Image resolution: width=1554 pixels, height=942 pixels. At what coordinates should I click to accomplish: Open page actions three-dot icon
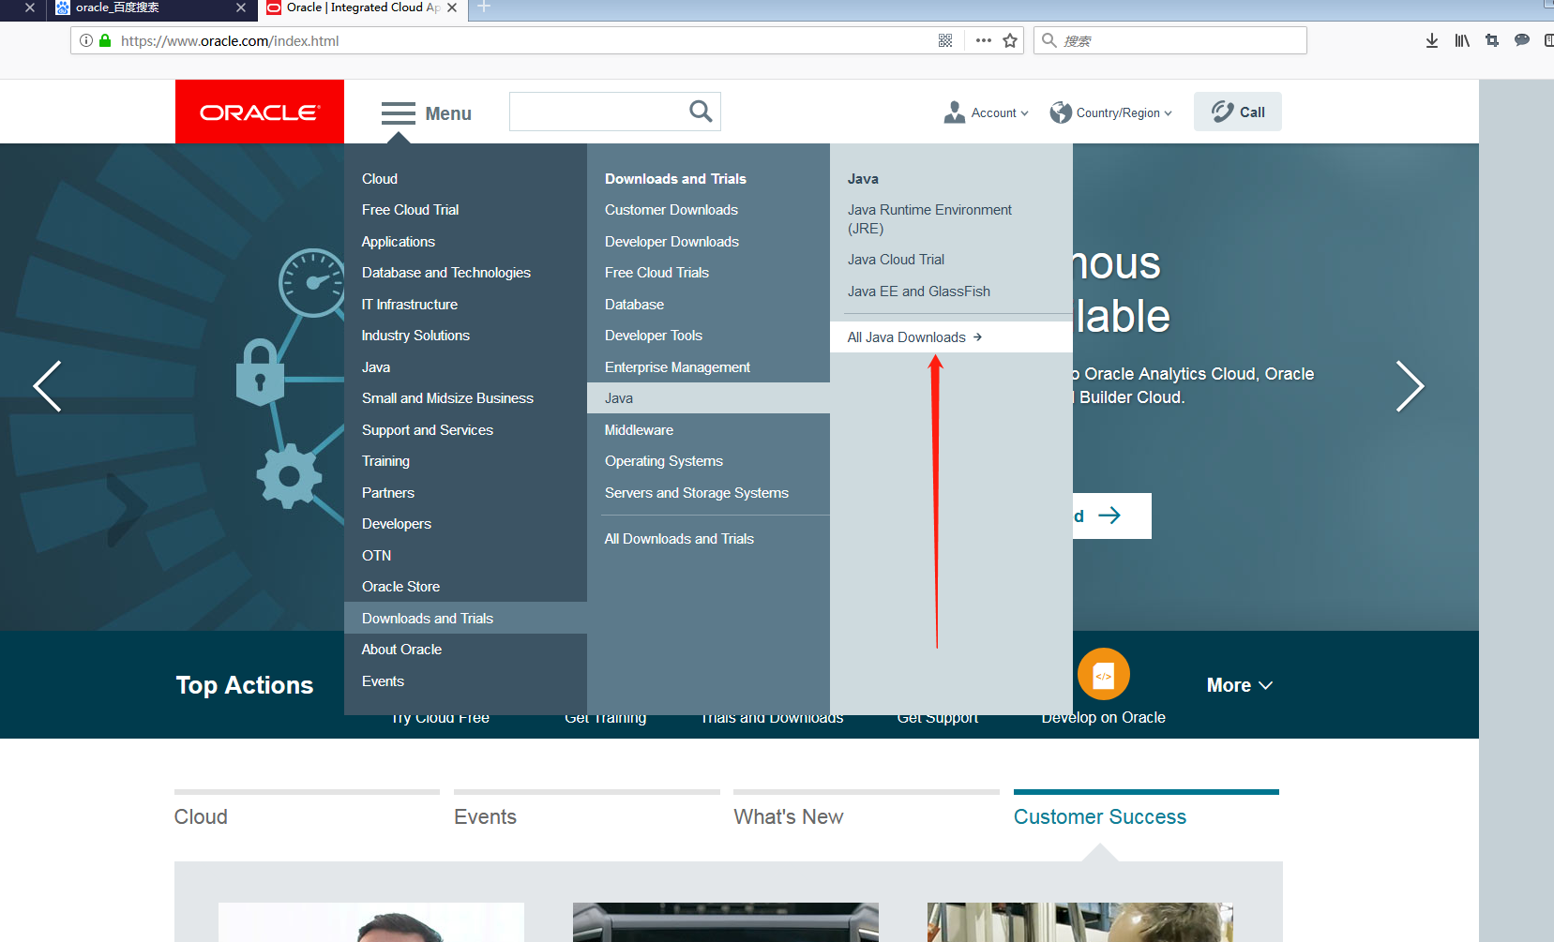coord(983,40)
